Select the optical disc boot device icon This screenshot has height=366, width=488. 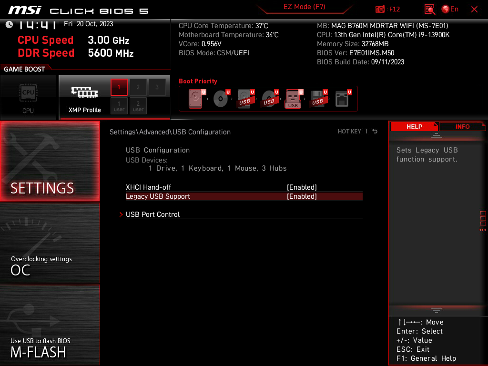click(x=220, y=99)
